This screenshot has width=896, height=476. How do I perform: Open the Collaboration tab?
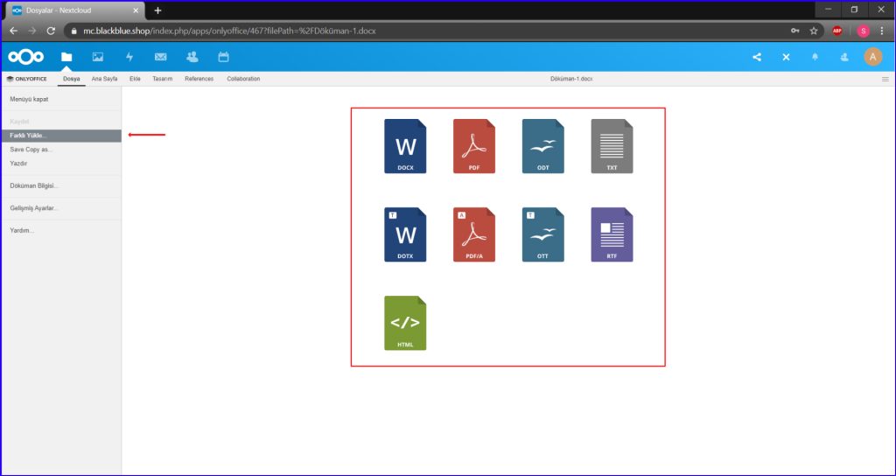243,79
